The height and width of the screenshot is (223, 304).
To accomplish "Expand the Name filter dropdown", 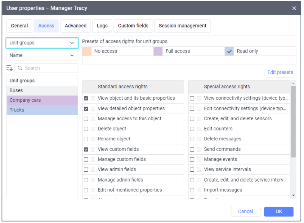I will 42,55.
